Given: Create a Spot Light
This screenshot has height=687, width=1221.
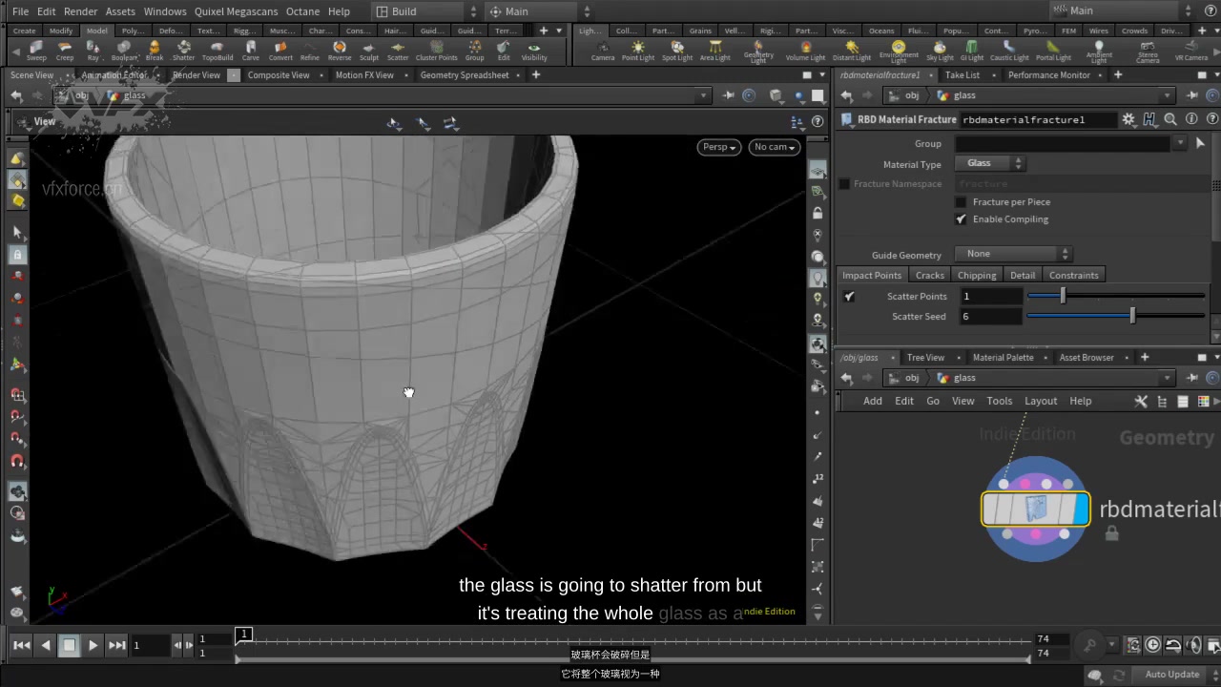Looking at the screenshot, I should (x=677, y=51).
